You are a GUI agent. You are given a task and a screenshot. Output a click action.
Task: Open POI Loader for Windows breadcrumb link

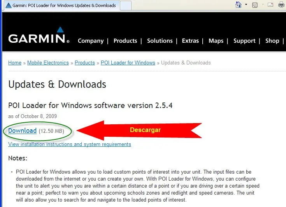pos(128,63)
